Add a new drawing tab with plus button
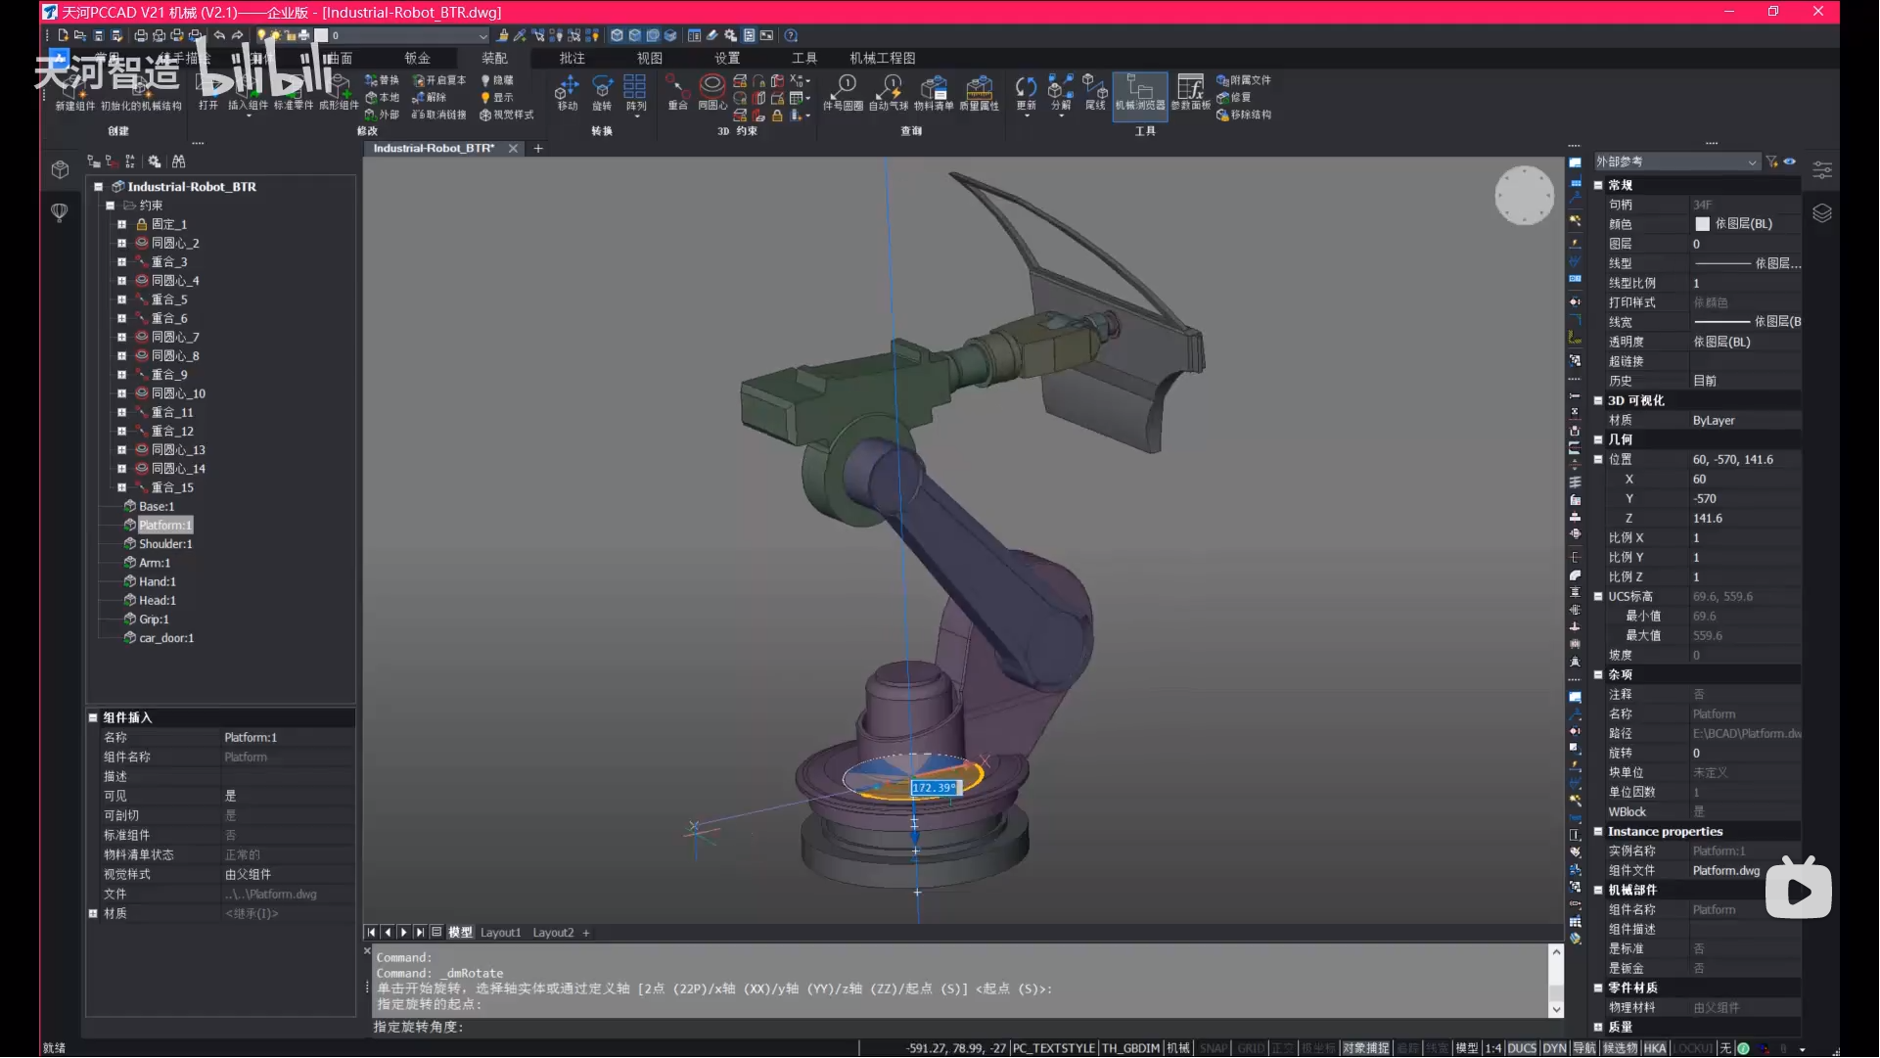Image resolution: width=1880 pixels, height=1058 pixels. 538,149
